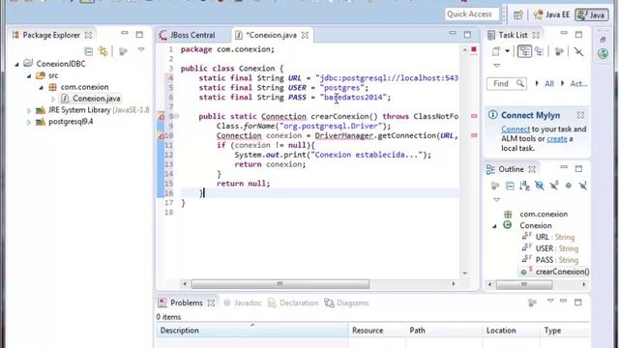Click the Connect link in Mylyn panel
The image size is (619, 348).
(516, 130)
